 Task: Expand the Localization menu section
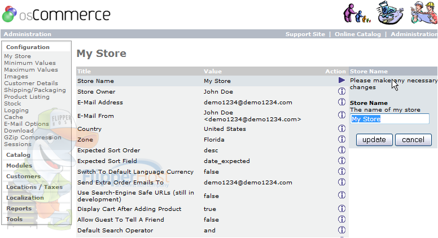tap(25, 197)
